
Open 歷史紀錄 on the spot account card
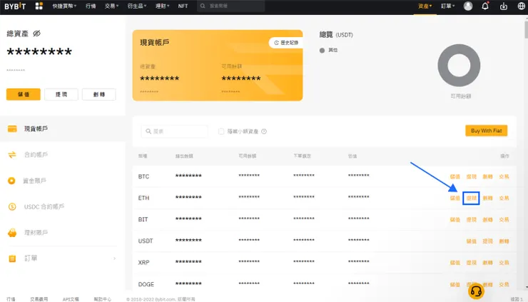[x=286, y=43]
